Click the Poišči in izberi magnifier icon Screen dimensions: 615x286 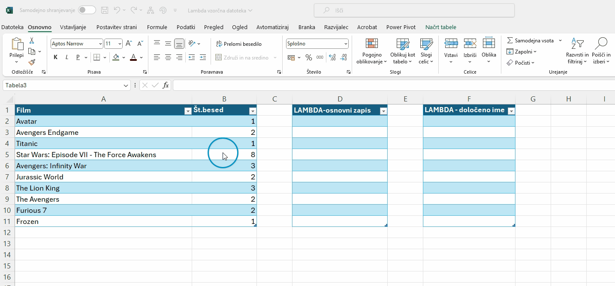pyautogui.click(x=601, y=44)
